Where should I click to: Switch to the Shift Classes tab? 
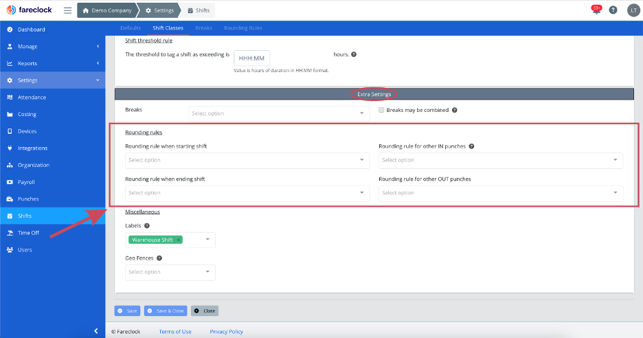pos(168,28)
